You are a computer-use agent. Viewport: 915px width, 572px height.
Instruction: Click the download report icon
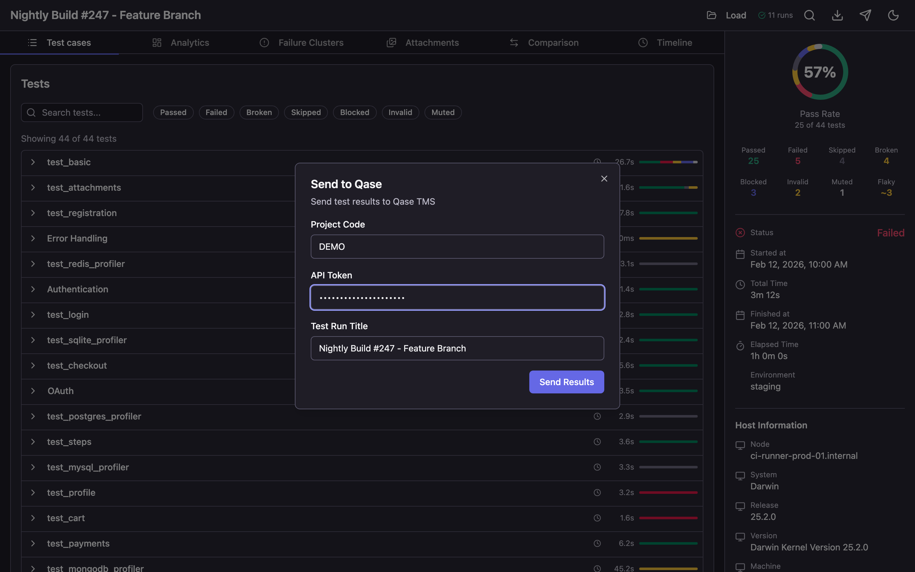tap(837, 15)
